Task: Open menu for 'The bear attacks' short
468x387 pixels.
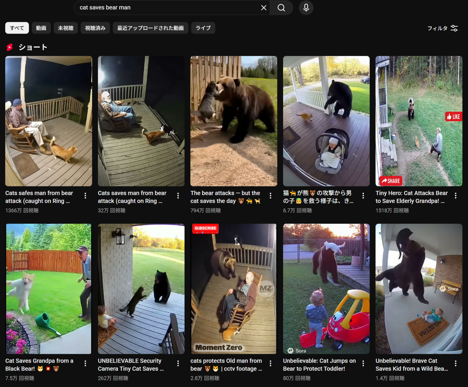Action: (271, 196)
